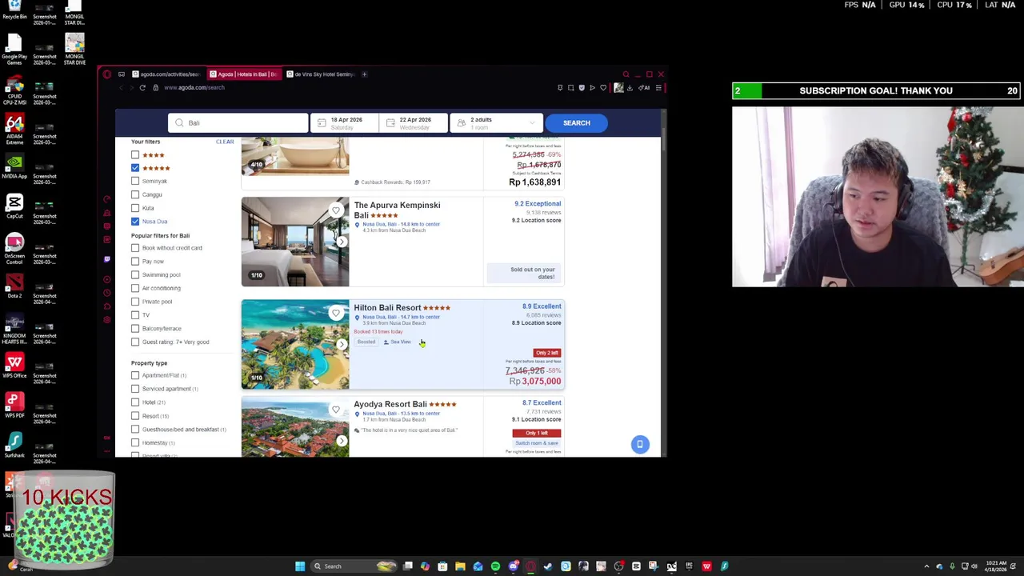Open Hilton Bali Resort hotel title
The image size is (1024, 576).
(387, 307)
